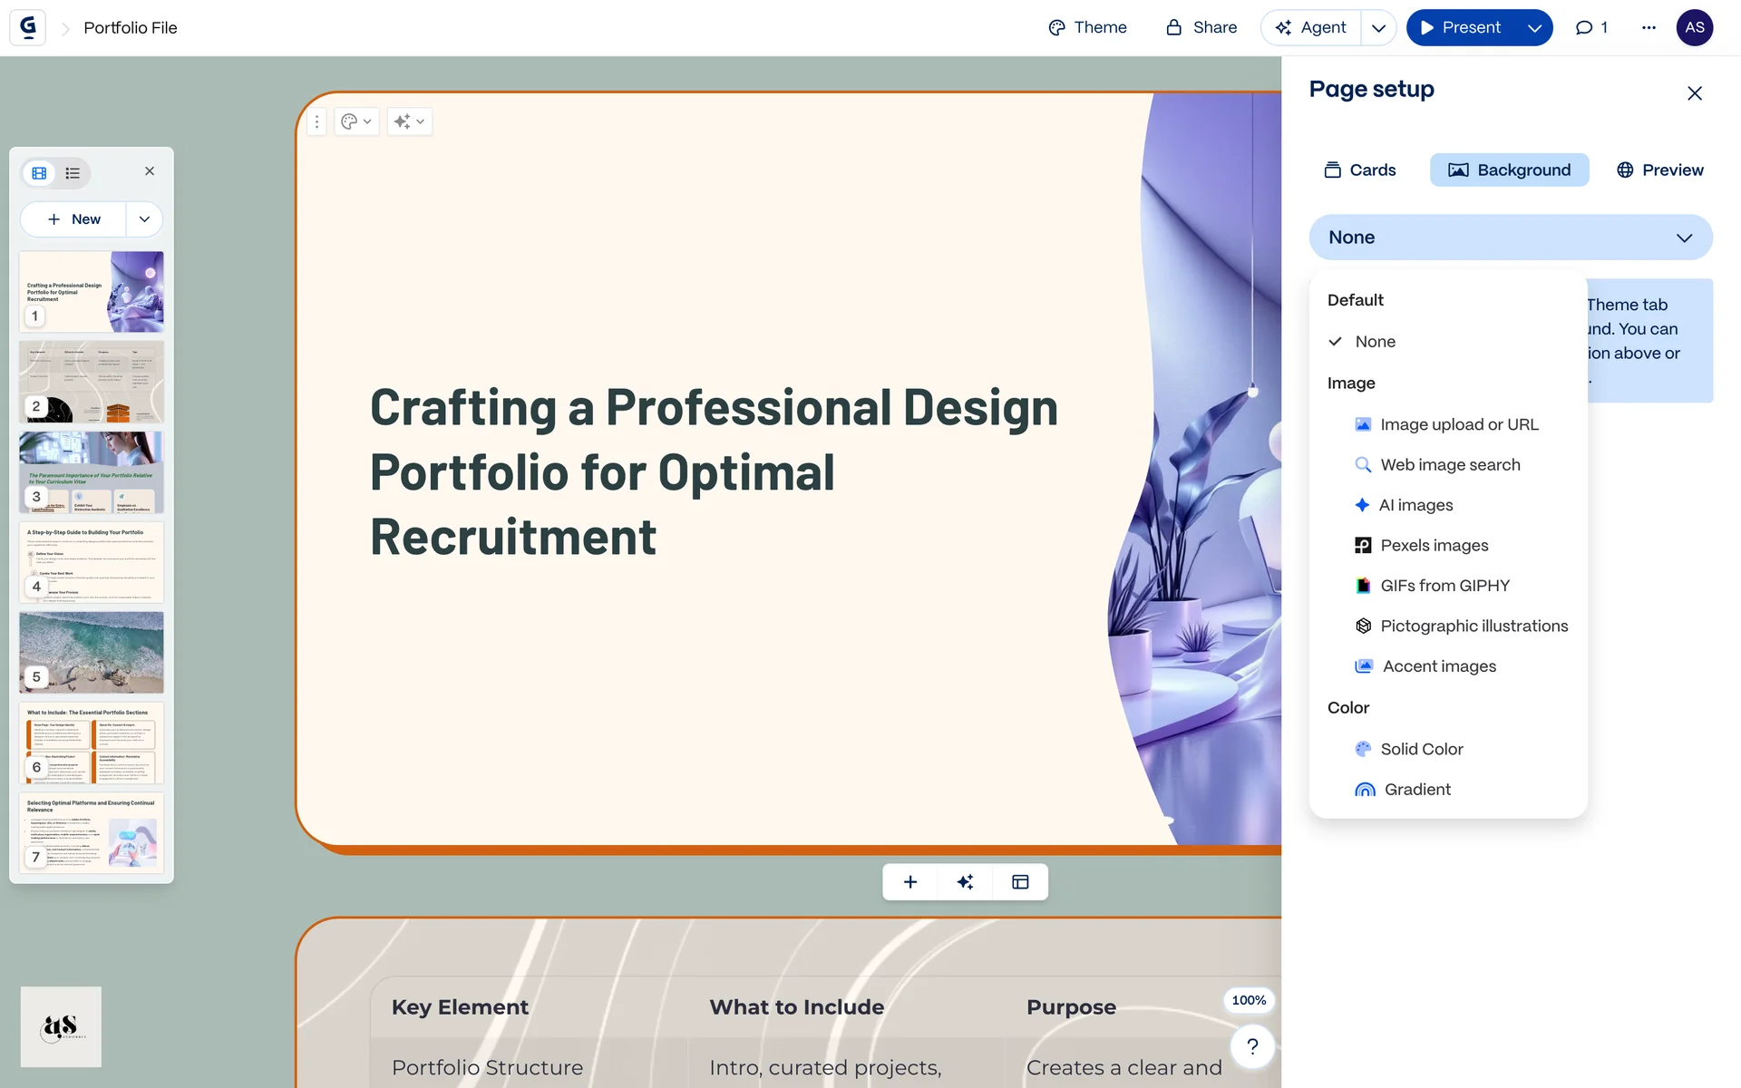Switch to outline list view
Image resolution: width=1741 pixels, height=1088 pixels.
point(73,172)
